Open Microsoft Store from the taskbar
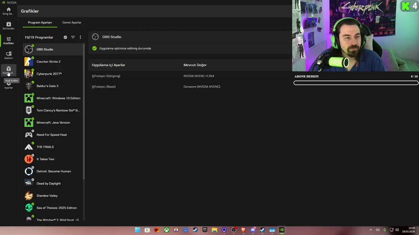419x235 pixels. pos(147,230)
